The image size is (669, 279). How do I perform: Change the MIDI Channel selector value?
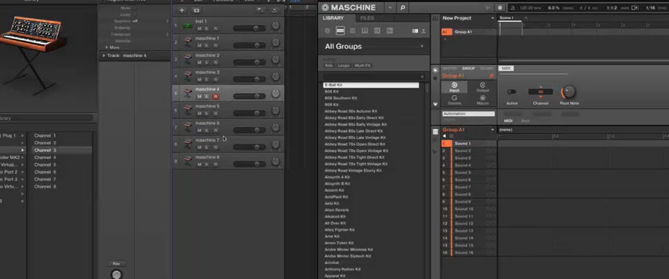[541, 92]
